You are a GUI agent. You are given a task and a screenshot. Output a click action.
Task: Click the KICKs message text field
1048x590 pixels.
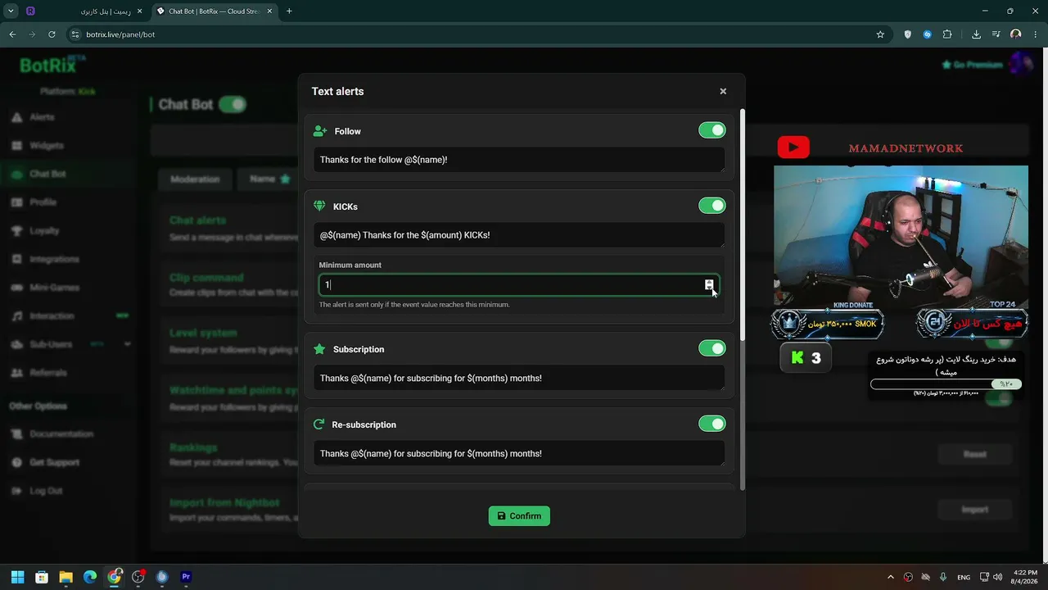(519, 235)
